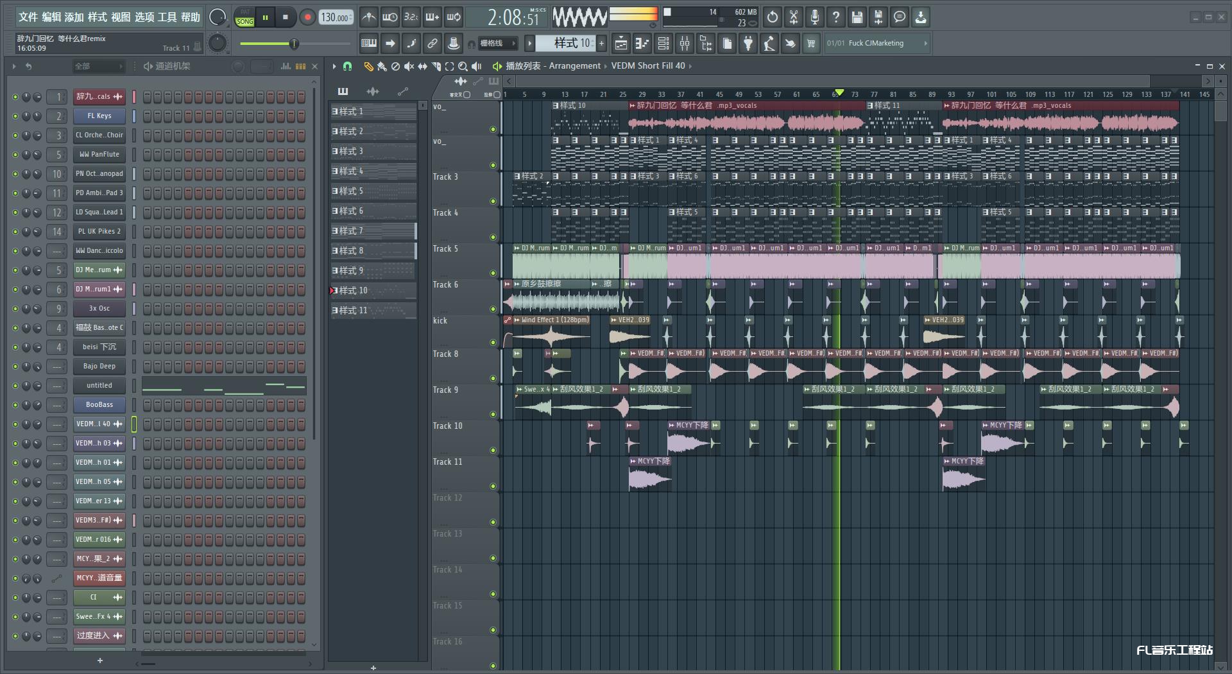
Task: Select the playlist slip tool
Action: [422, 66]
